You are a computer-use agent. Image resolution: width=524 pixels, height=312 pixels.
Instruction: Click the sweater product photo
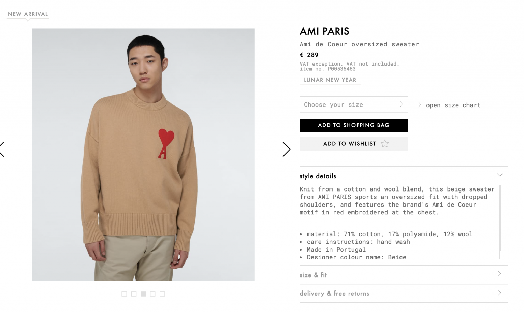[144, 155]
